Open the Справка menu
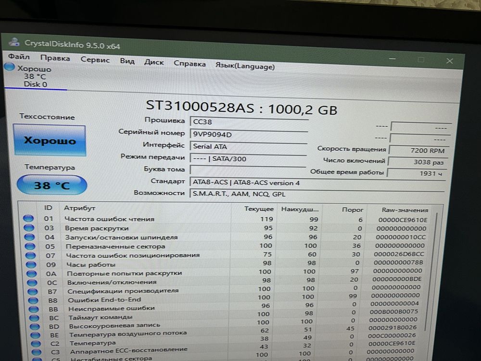Image resolution: width=481 pixels, height=361 pixels. click(190, 64)
